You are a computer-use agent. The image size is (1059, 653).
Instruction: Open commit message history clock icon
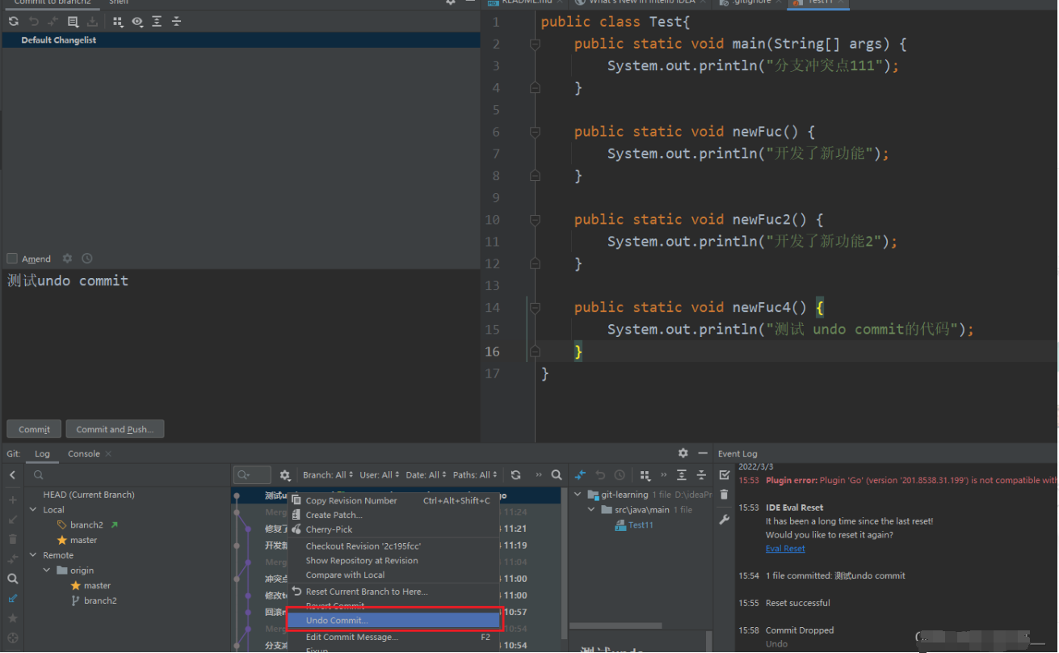(x=87, y=259)
